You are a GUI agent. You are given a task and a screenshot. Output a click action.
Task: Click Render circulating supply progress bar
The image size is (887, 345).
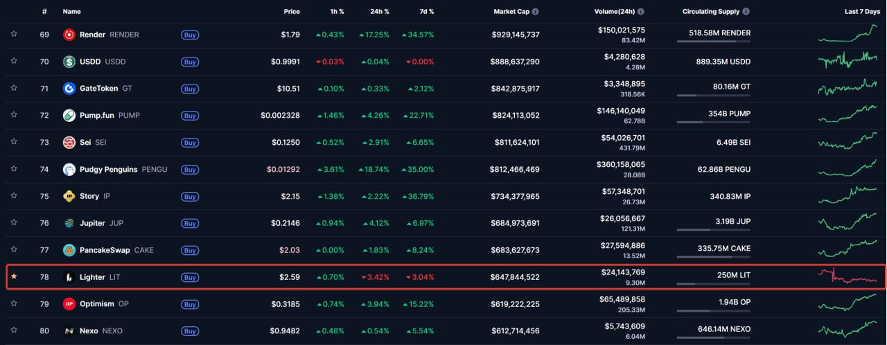click(x=713, y=42)
